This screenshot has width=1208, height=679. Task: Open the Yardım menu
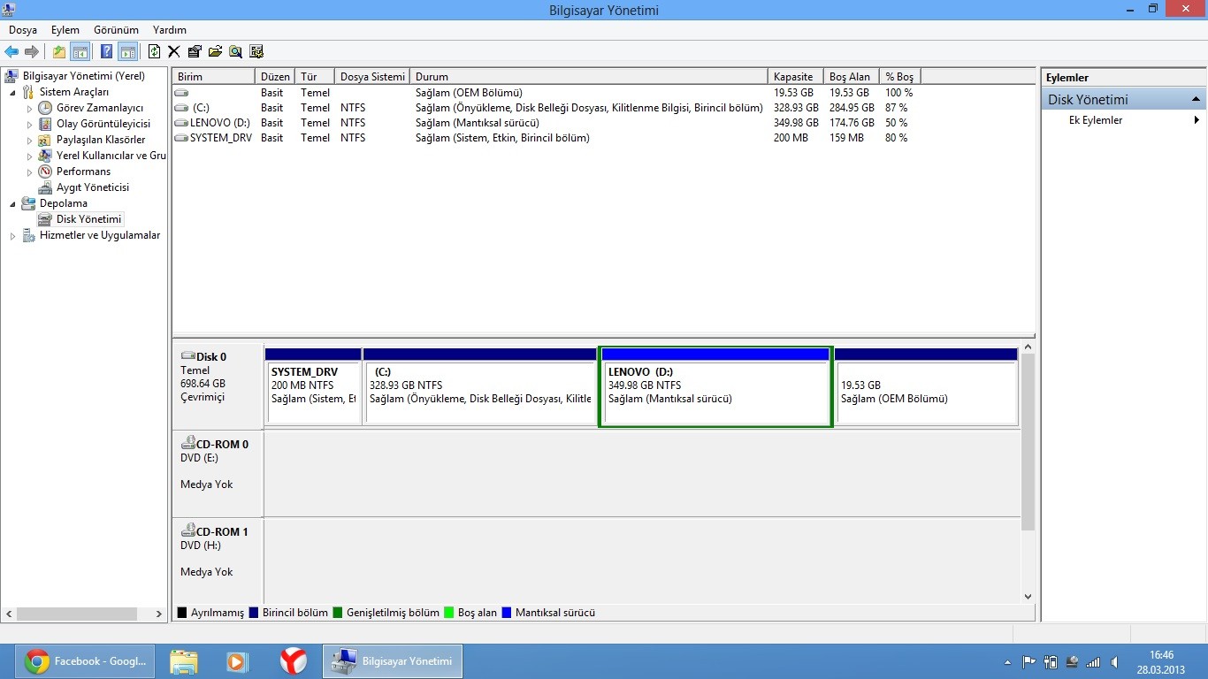170,30
